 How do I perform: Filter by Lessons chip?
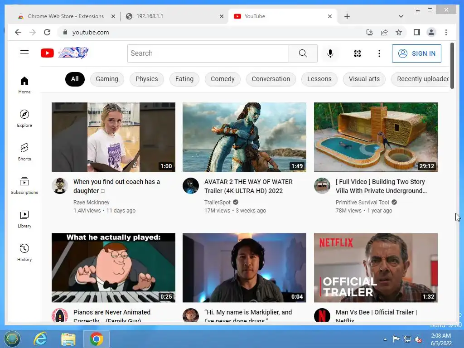[319, 79]
